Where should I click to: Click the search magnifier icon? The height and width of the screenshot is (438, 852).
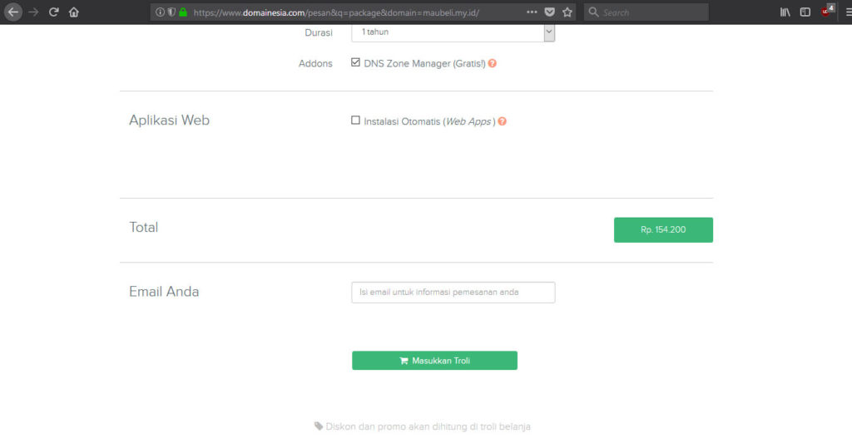click(x=593, y=12)
